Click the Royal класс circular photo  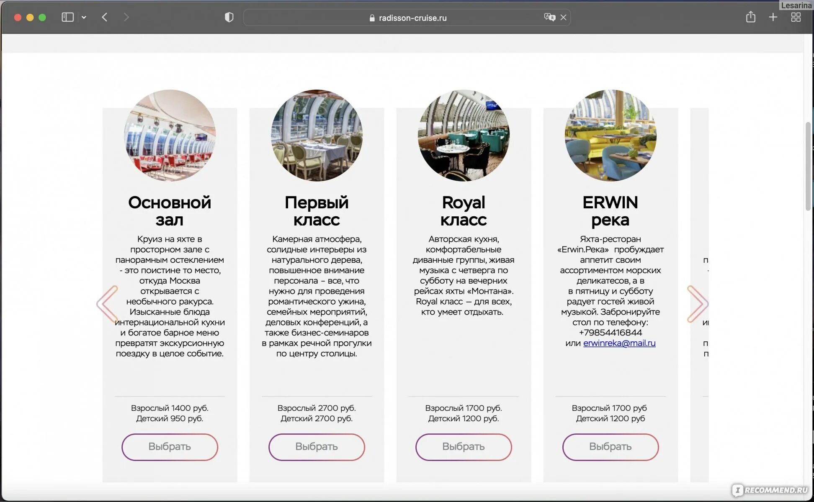(464, 136)
